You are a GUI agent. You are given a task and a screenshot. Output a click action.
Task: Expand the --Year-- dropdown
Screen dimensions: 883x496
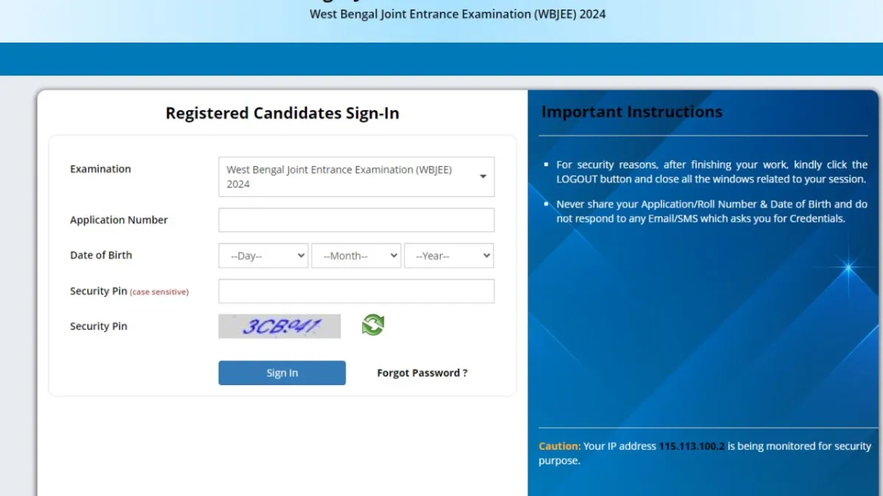(449, 255)
